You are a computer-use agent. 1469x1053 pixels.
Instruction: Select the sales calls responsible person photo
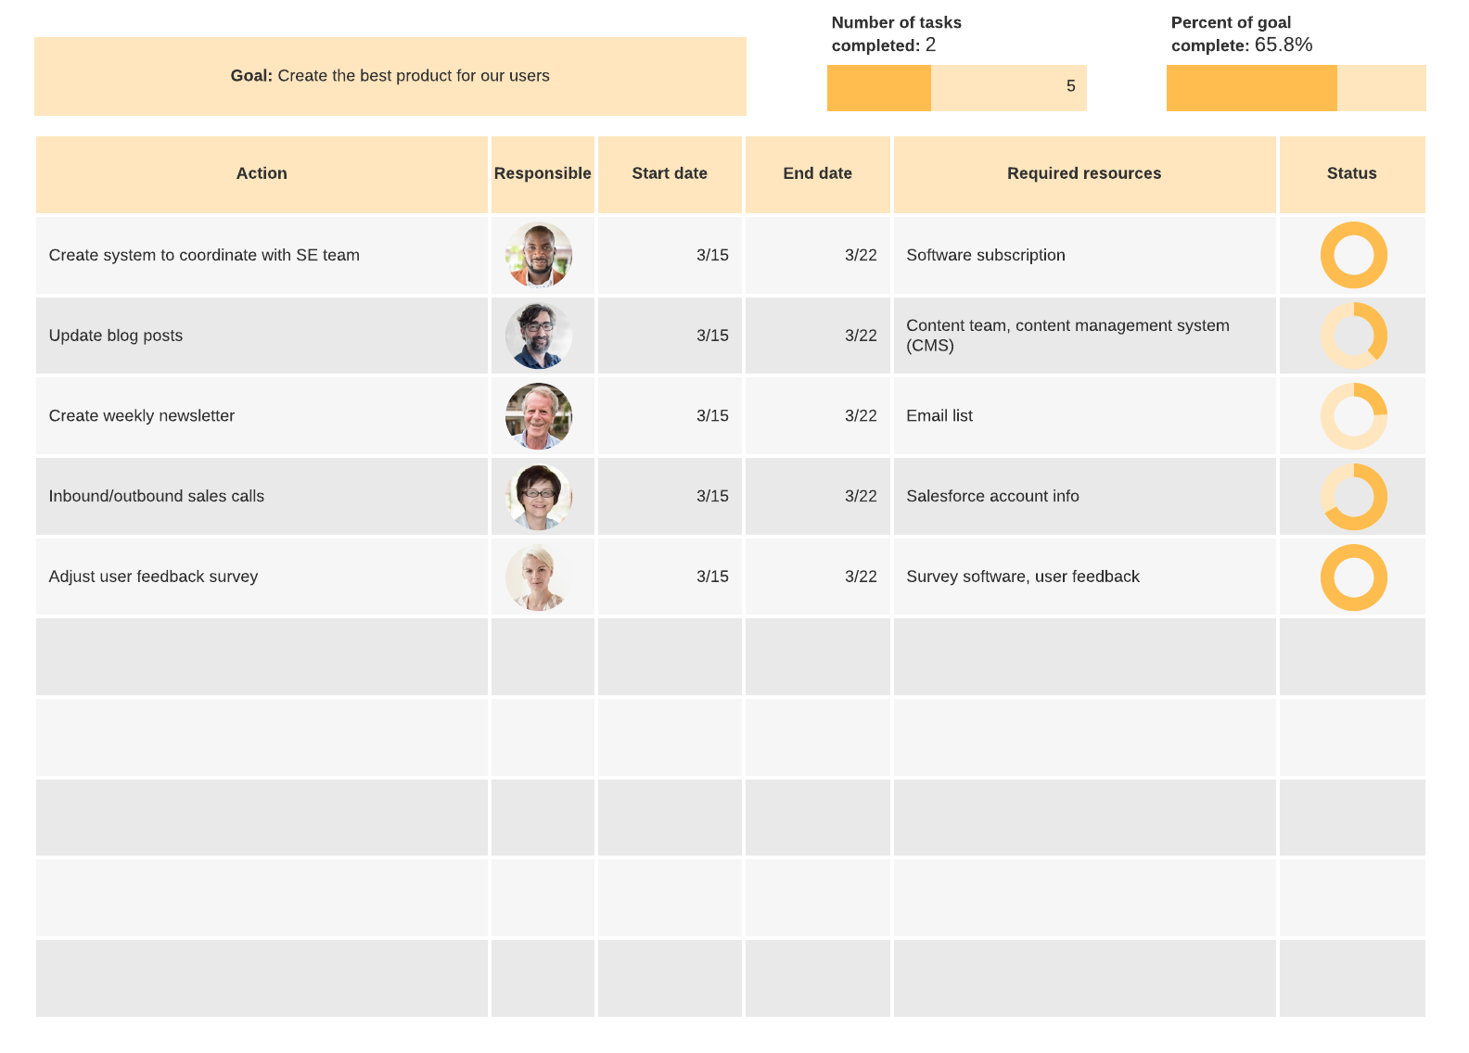click(539, 497)
